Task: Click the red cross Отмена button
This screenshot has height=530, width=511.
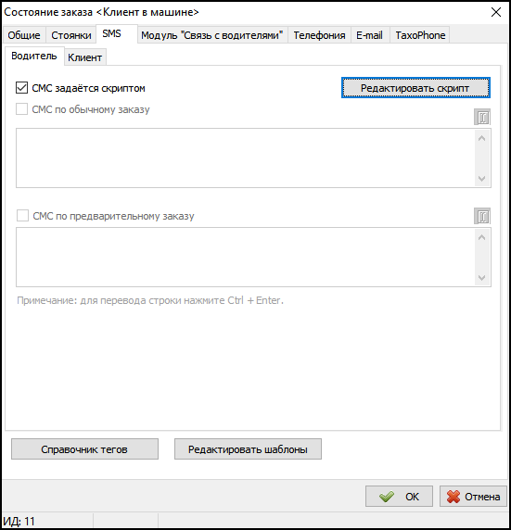Action: tap(473, 497)
